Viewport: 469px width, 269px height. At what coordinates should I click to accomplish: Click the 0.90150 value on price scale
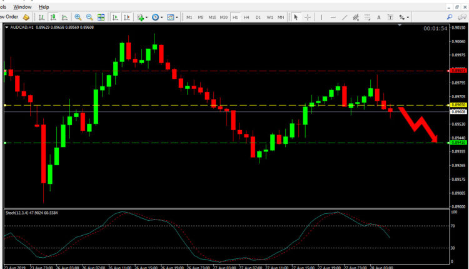[458, 28]
